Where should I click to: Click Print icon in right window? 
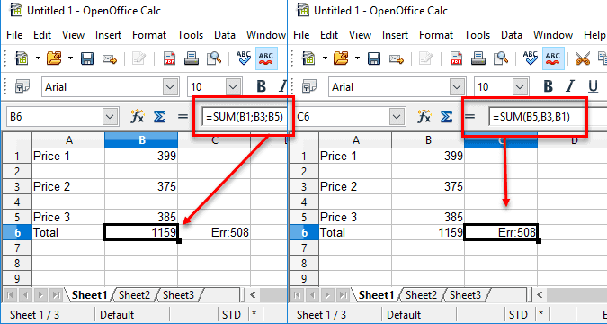point(478,58)
